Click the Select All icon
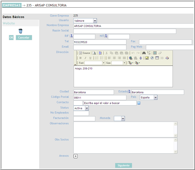This screenshot has height=170, width=195. [155, 53]
